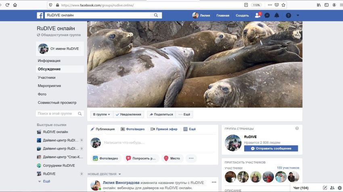Open the account dropdown arrow in top bar
The height and width of the screenshot is (192, 343).
298,15
